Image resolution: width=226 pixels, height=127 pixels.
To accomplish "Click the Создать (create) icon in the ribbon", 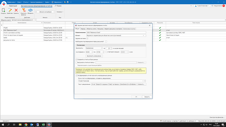I will tap(3, 10).
